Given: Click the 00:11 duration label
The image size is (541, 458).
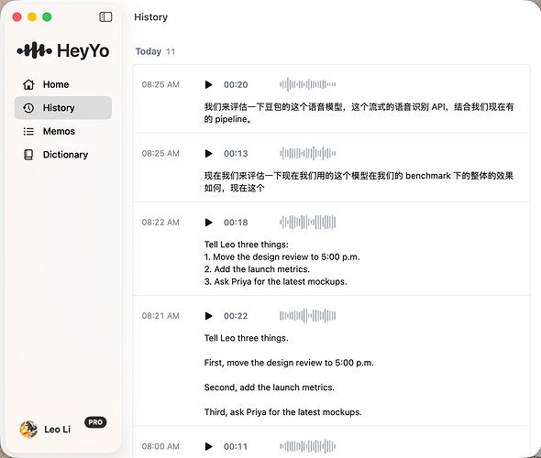Looking at the screenshot, I should [x=236, y=447].
